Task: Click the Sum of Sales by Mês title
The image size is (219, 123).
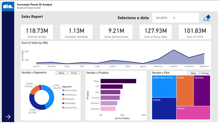Action: pos(35,43)
